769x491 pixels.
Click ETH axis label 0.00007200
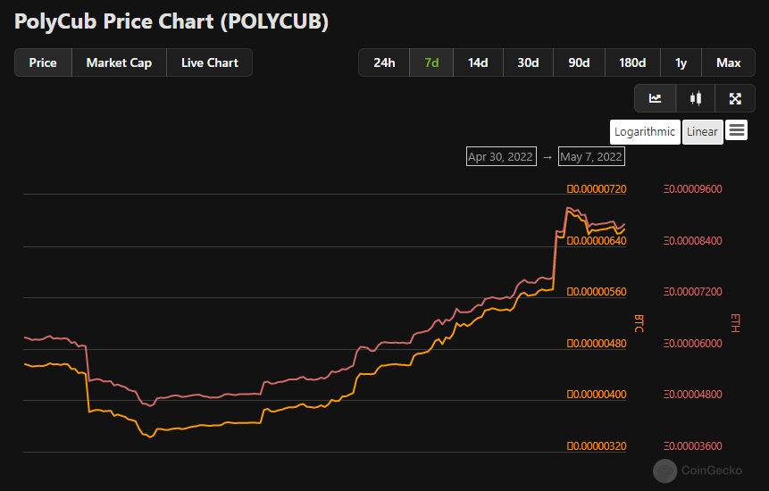693,292
